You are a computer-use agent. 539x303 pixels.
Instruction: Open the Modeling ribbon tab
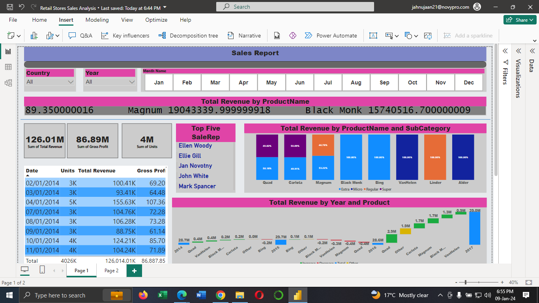click(97, 20)
